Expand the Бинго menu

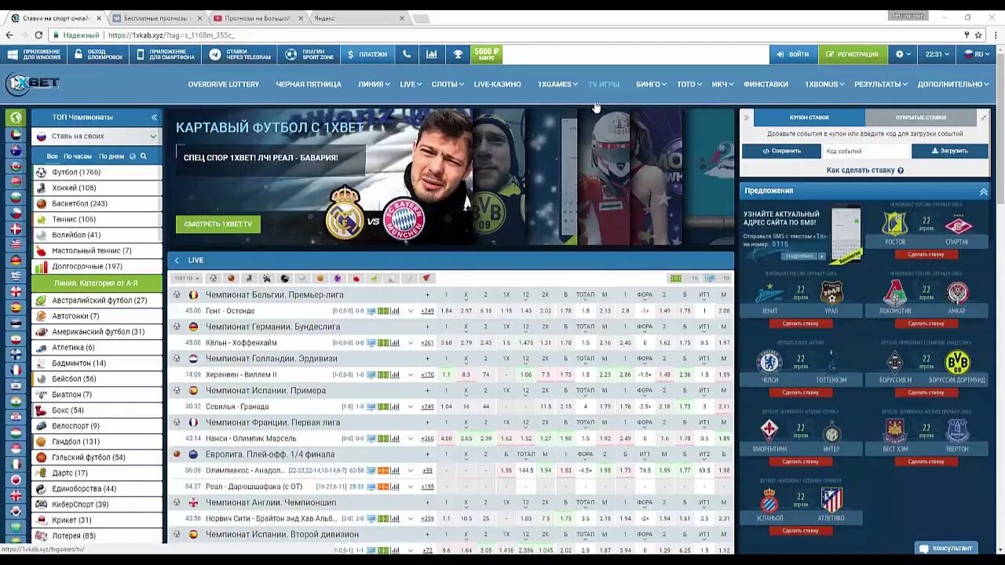click(x=651, y=84)
